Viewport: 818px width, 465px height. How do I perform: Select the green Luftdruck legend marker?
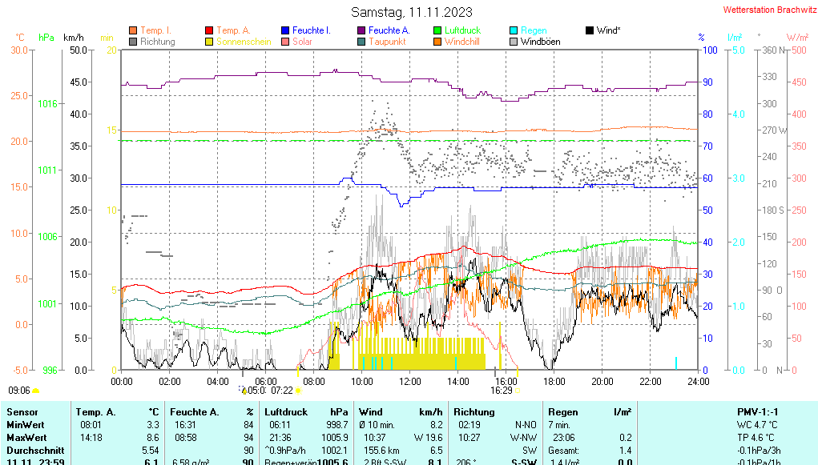pos(437,30)
